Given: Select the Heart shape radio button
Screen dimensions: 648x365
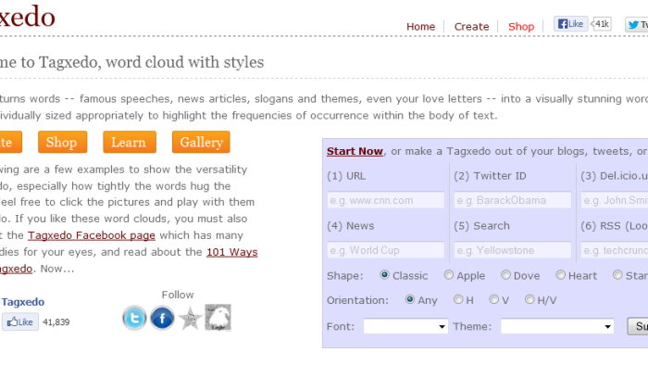Looking at the screenshot, I should pyautogui.click(x=560, y=275).
